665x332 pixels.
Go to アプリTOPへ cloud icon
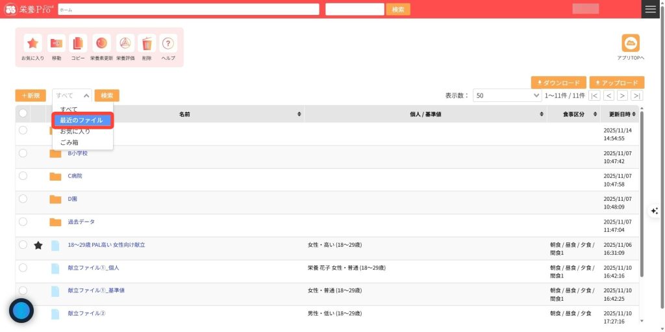tap(631, 43)
